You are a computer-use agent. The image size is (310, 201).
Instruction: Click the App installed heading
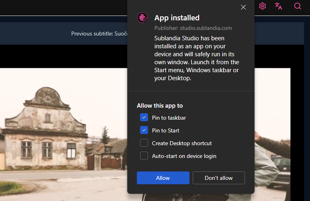point(177,18)
